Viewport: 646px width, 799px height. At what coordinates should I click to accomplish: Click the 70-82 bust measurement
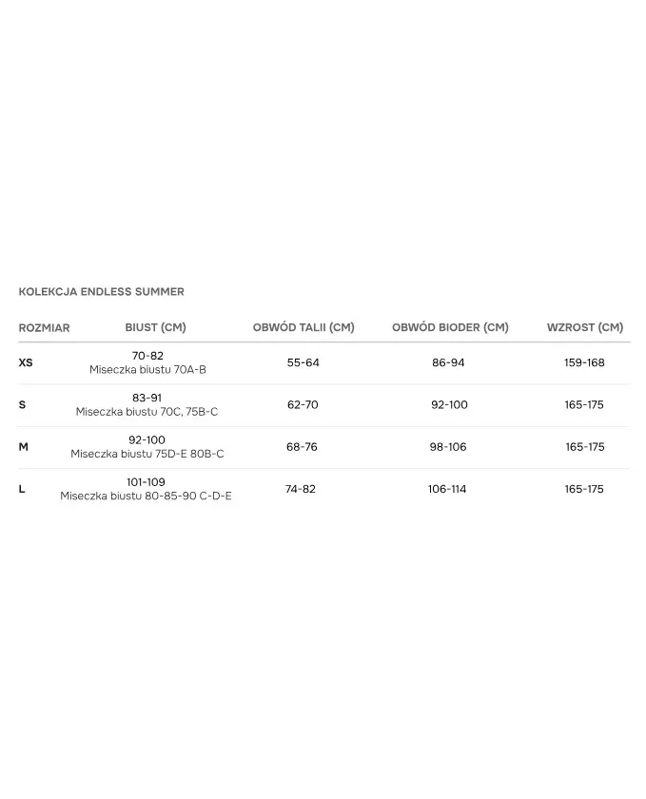pos(147,356)
